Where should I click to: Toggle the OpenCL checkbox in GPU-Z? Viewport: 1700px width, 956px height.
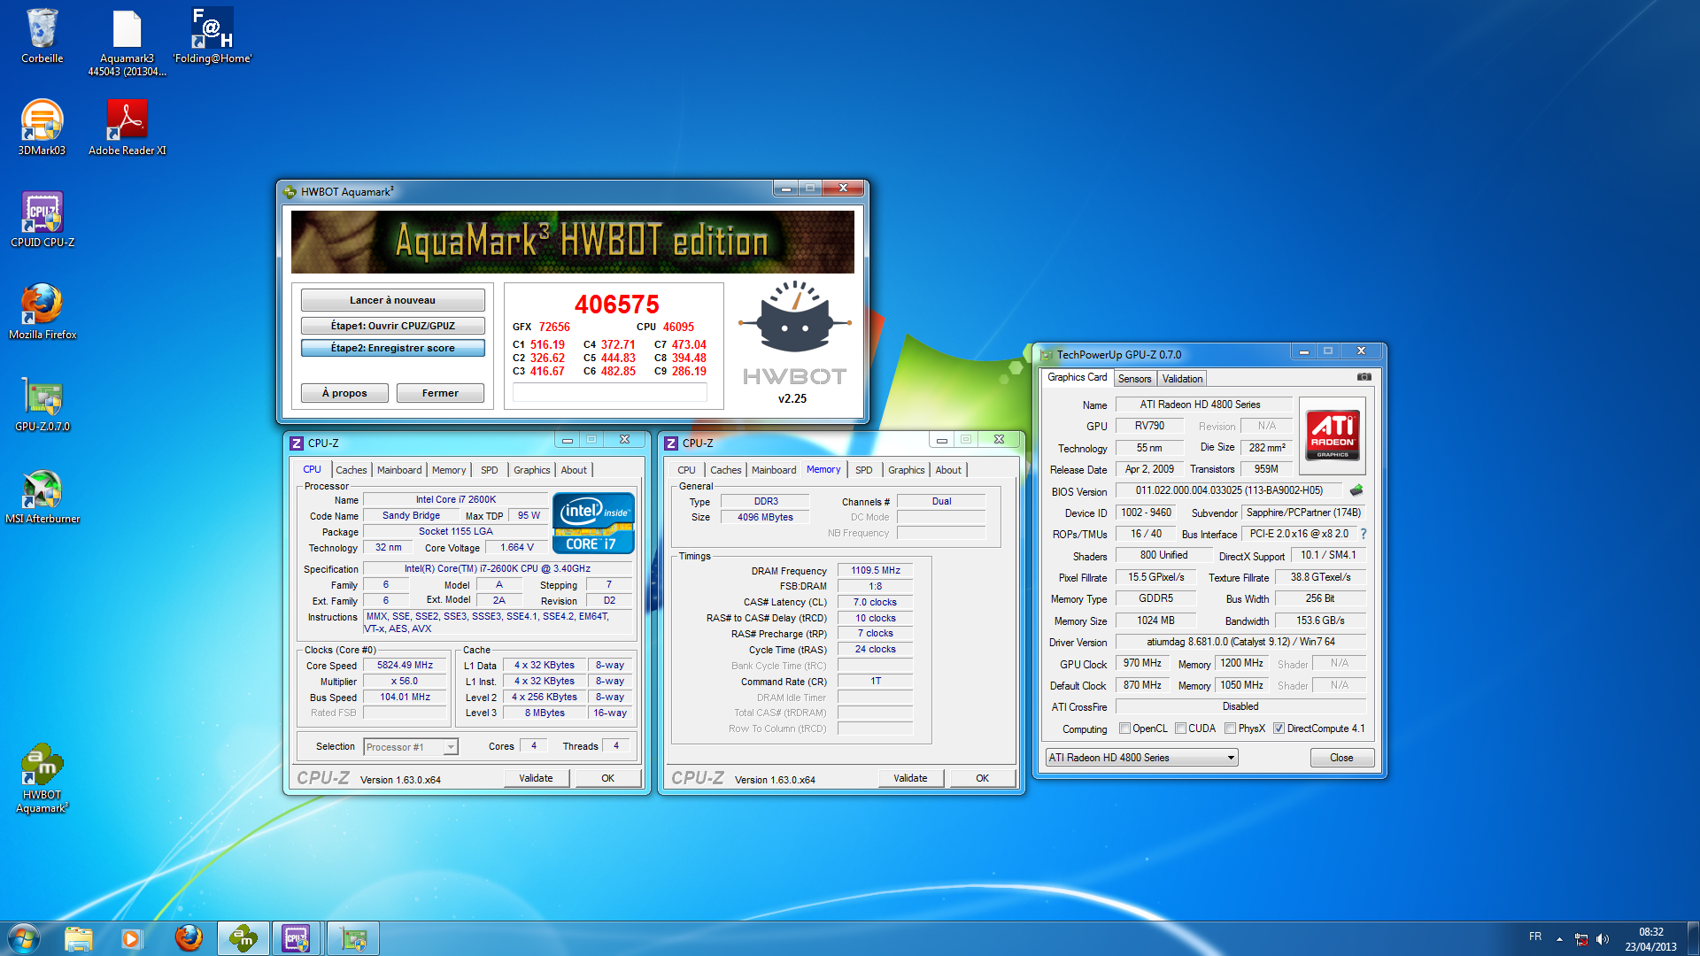1124,729
